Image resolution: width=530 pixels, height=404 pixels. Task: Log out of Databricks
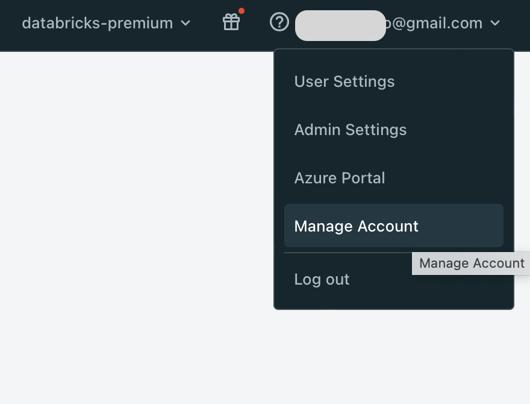pos(322,279)
